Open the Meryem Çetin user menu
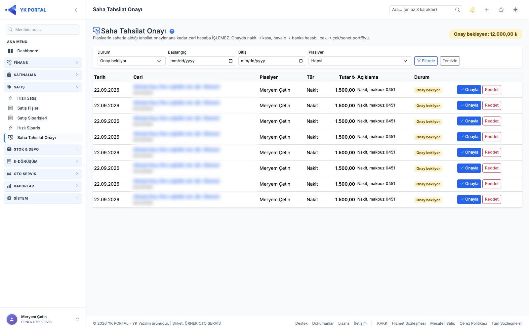Viewport: 529px width, 331px height. click(43, 319)
